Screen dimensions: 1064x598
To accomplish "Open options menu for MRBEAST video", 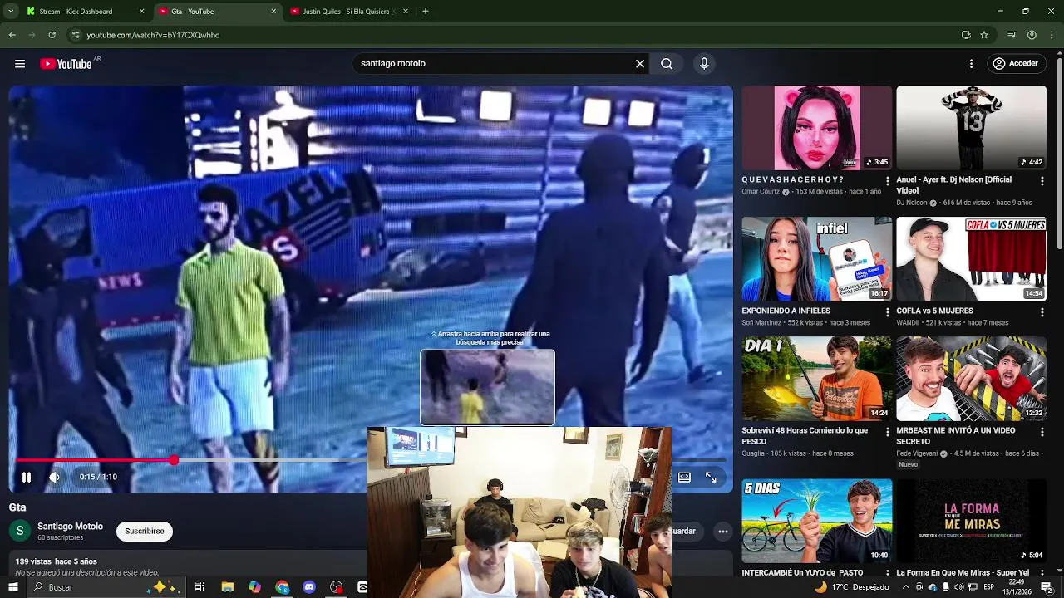I will point(1042,432).
